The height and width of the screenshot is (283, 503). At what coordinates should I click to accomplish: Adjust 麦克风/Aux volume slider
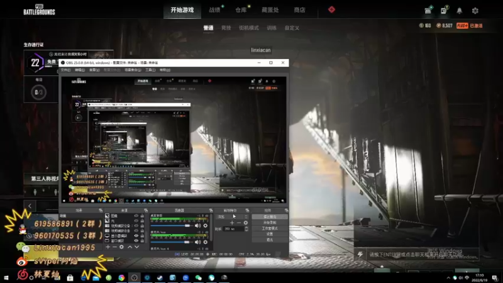pos(171,242)
